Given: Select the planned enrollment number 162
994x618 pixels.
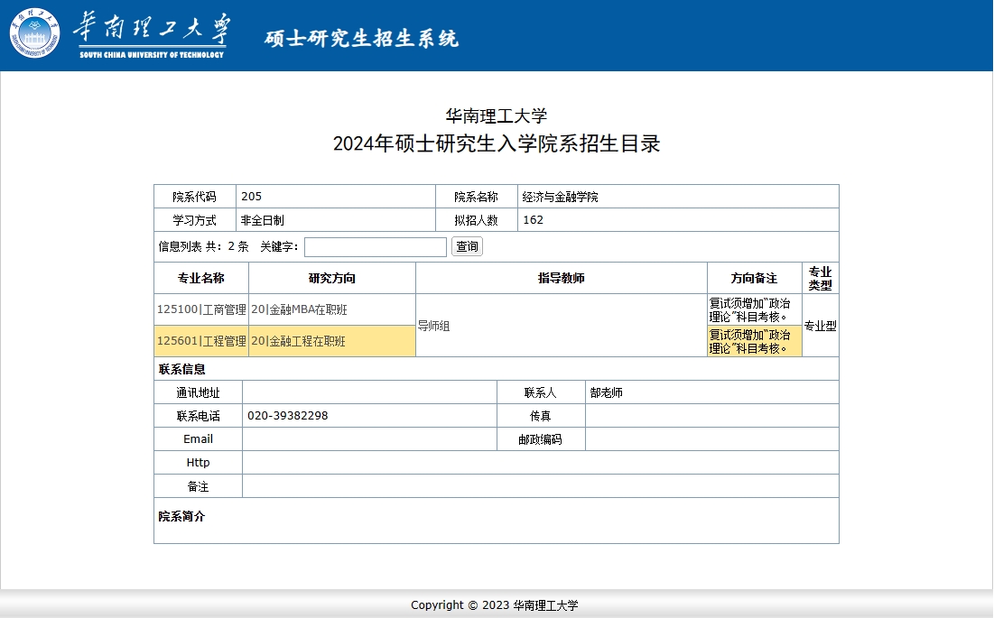Looking at the screenshot, I should [x=534, y=220].
